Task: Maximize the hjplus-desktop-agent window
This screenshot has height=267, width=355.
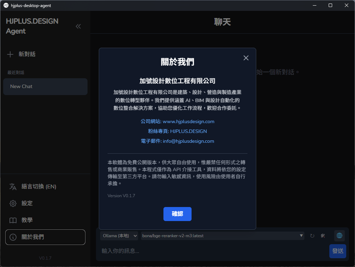Action: pos(330,5)
